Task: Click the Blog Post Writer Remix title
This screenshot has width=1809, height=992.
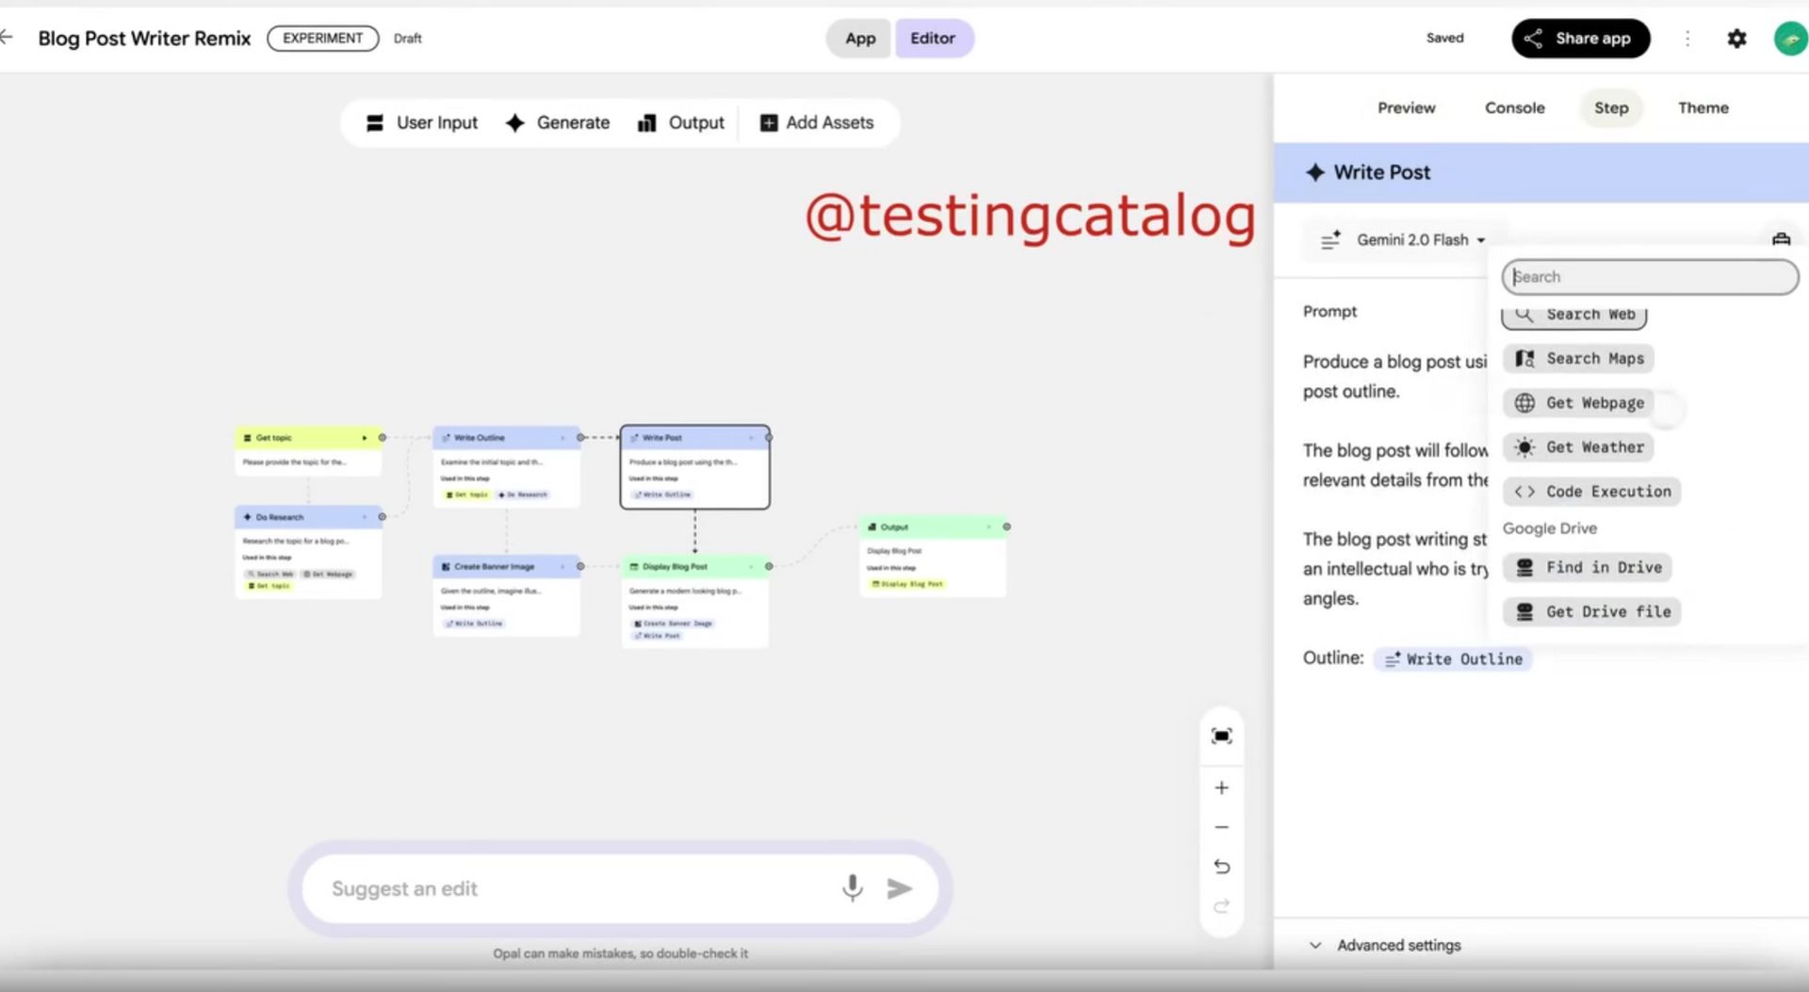Action: point(144,39)
